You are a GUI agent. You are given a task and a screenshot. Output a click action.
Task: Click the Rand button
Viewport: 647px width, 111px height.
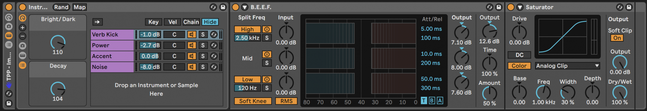[61, 7]
